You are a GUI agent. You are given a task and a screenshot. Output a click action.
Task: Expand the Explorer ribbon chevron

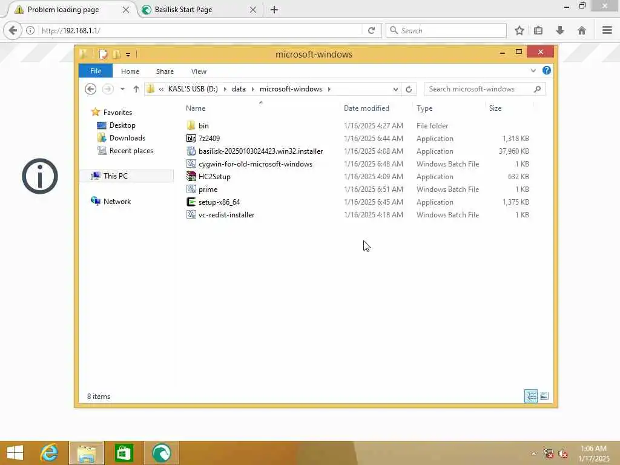coord(533,71)
